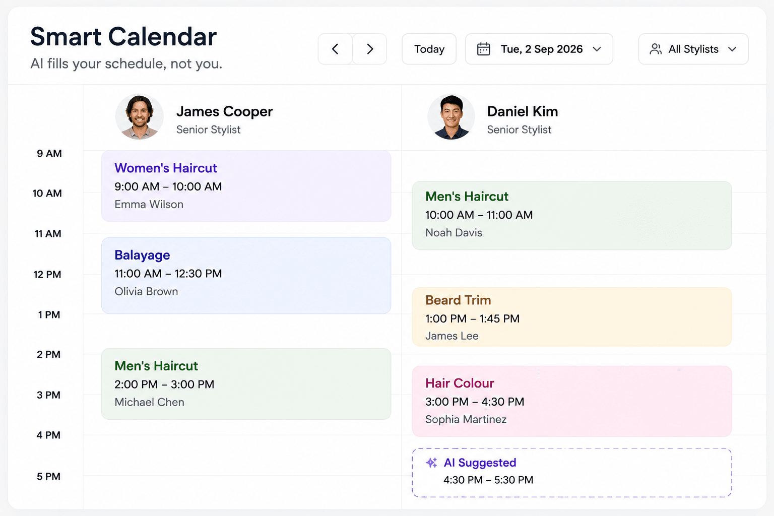Expand the All Stylists chevron
Image resolution: width=774 pixels, height=516 pixels.
point(732,49)
